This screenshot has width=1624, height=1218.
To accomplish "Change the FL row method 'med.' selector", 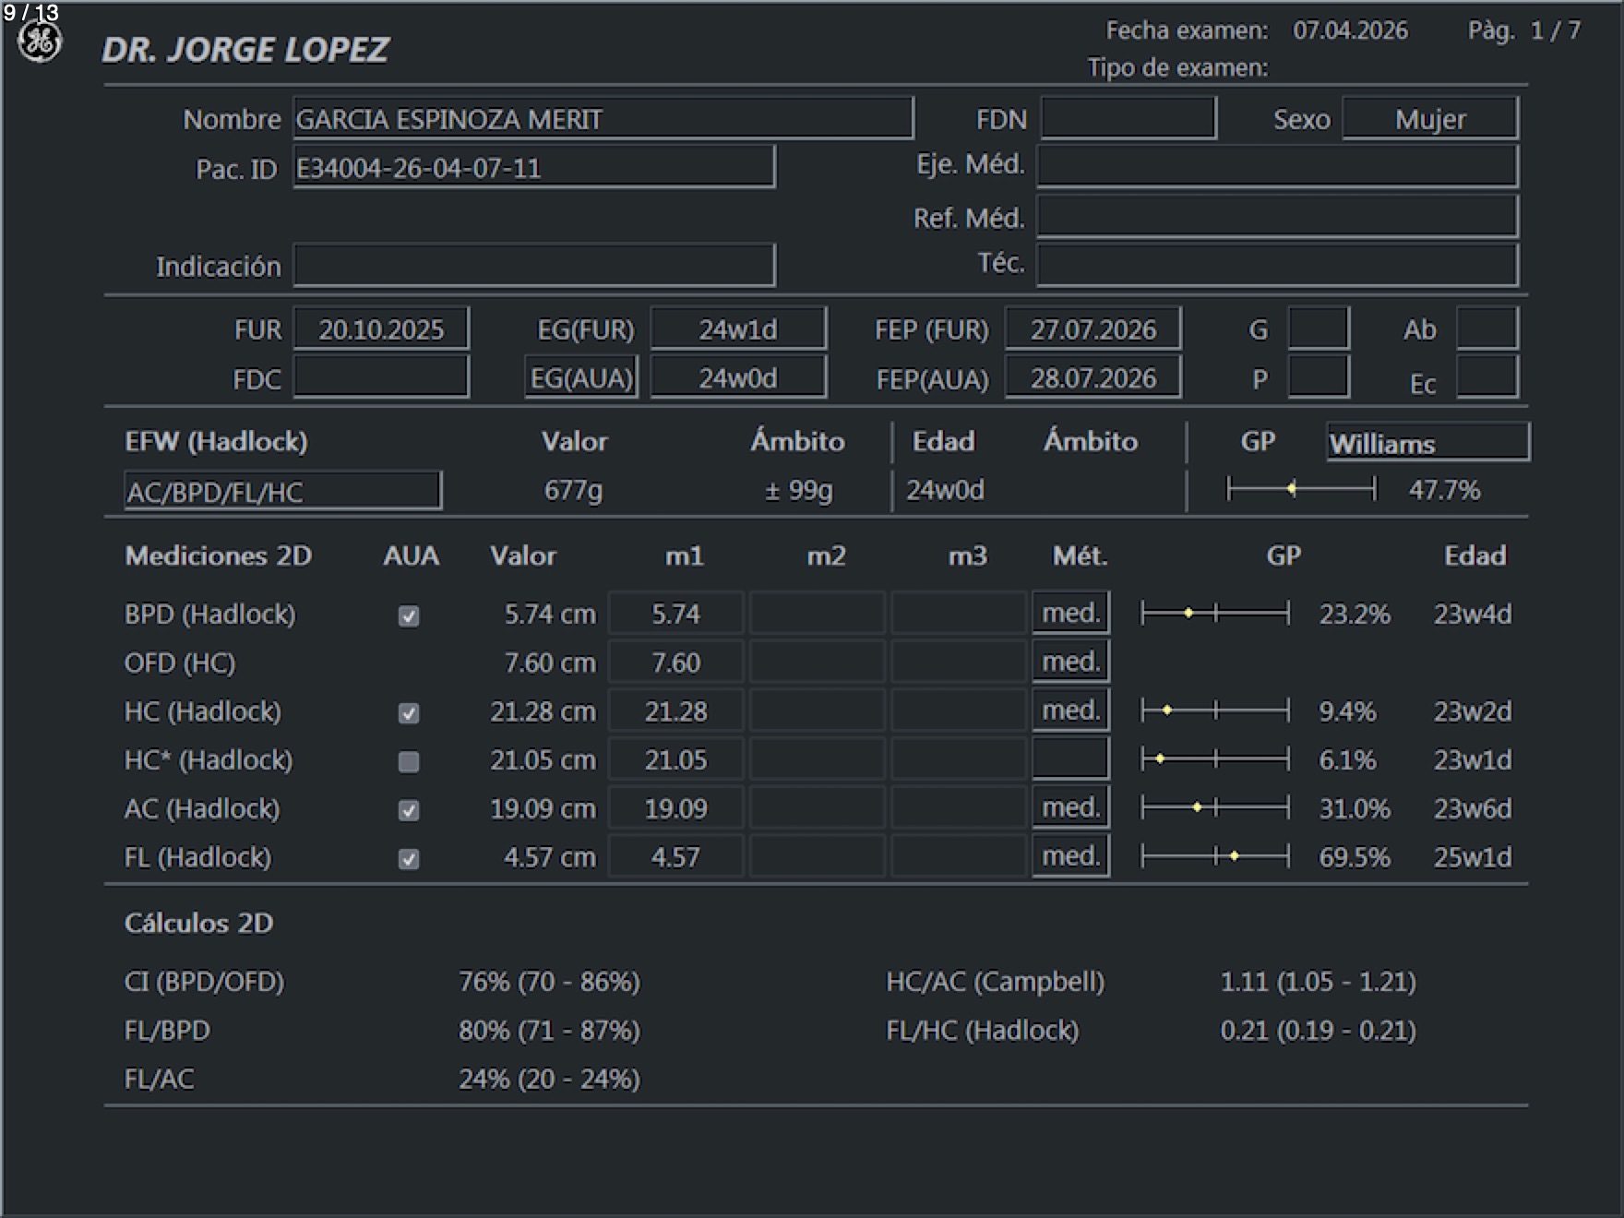I will click(1070, 856).
